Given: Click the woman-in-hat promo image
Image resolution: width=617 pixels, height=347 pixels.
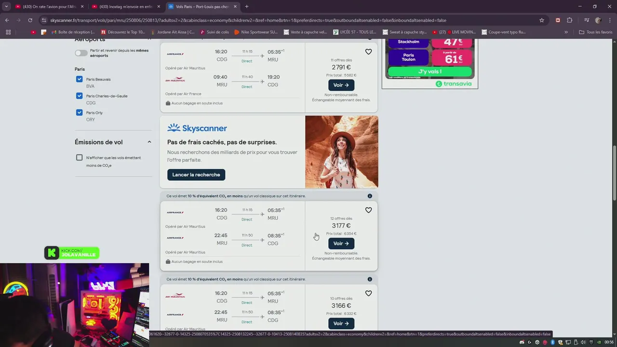Looking at the screenshot, I should pos(342,152).
